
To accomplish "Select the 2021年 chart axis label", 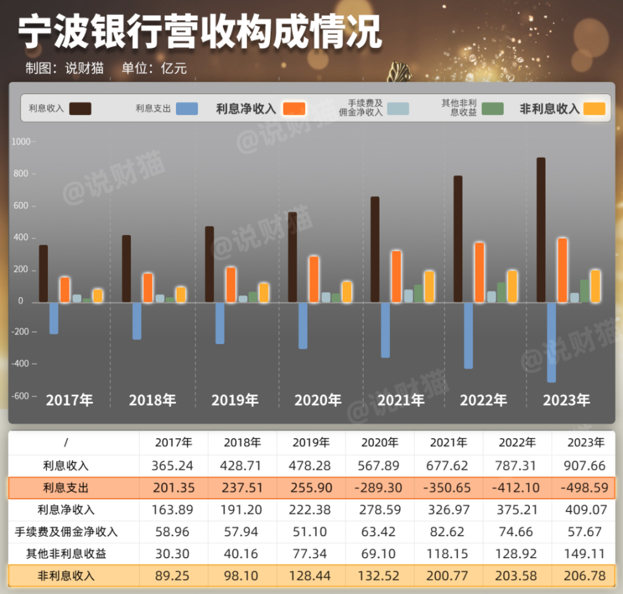I will click(x=401, y=400).
